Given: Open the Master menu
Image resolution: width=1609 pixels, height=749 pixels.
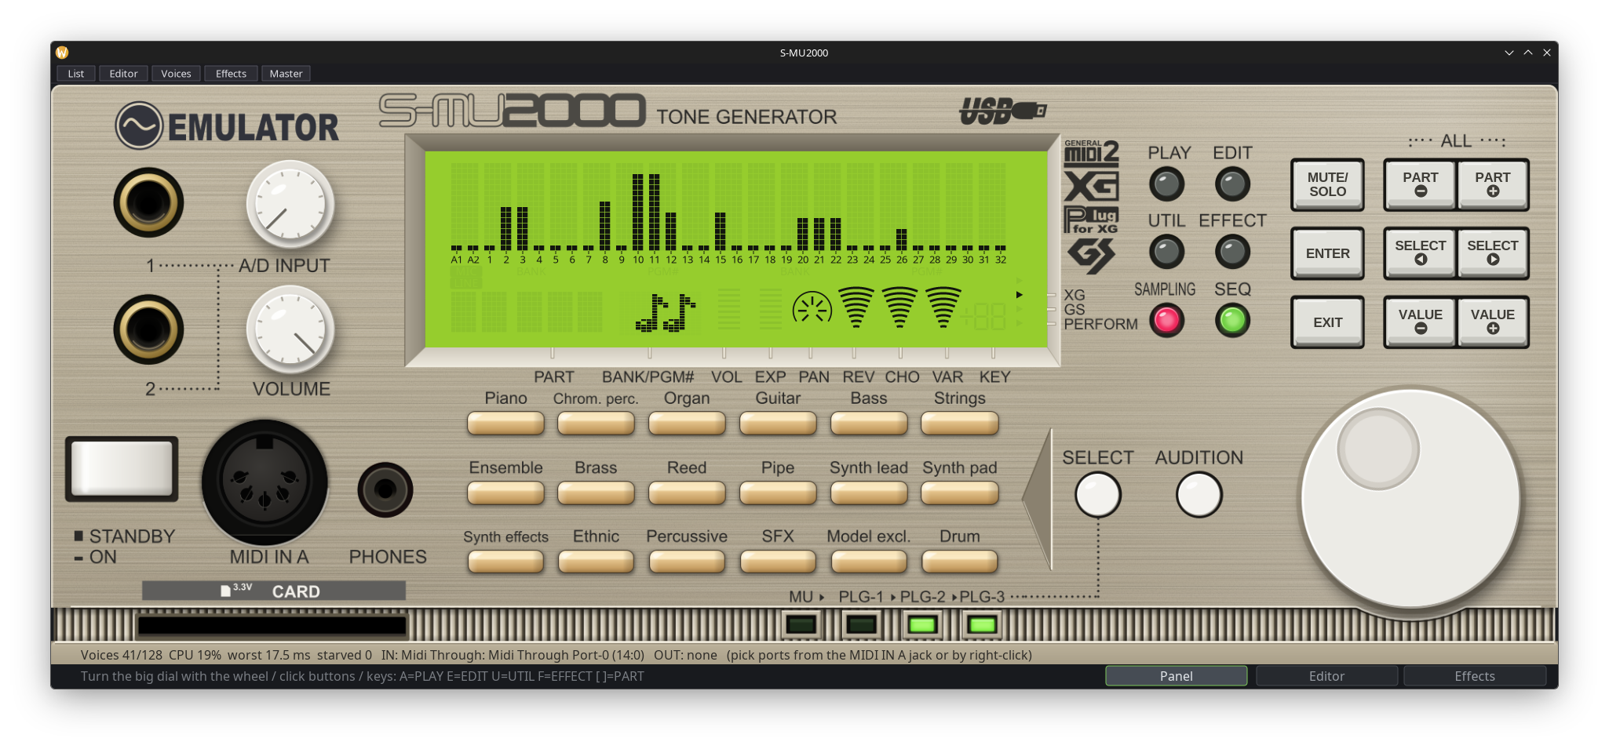Looking at the screenshot, I should pyautogui.click(x=286, y=74).
